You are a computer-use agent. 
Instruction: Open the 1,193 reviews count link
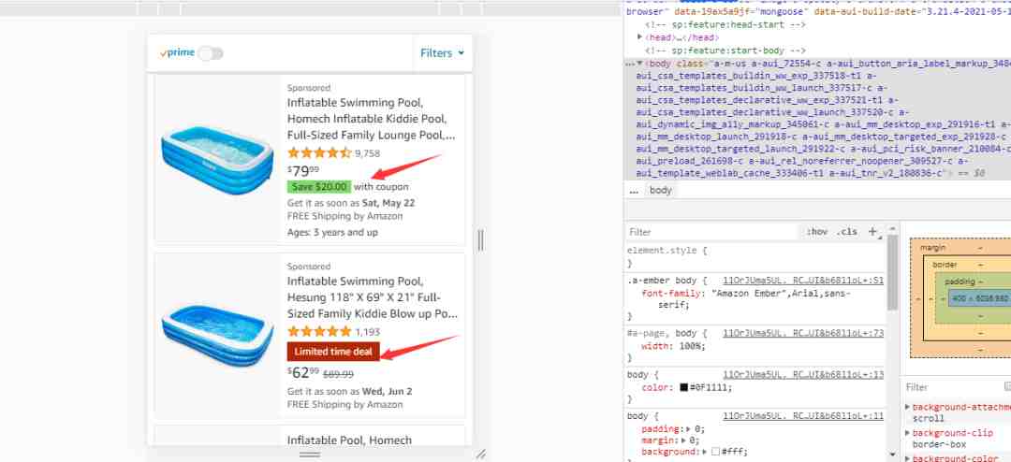pyautogui.click(x=368, y=332)
